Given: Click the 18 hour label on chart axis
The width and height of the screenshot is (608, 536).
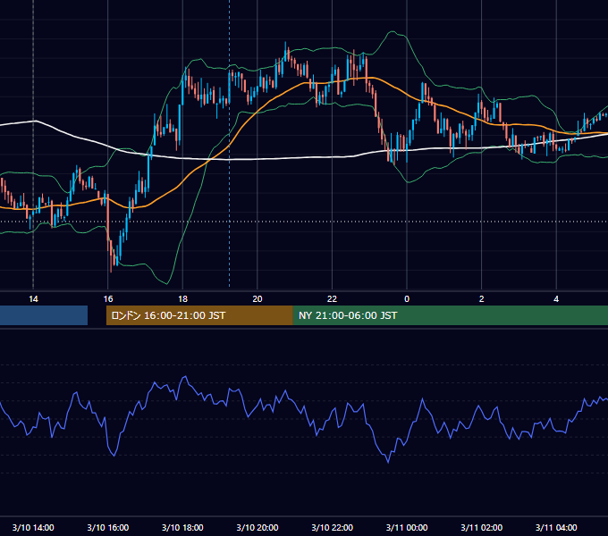Looking at the screenshot, I should click(x=182, y=299).
